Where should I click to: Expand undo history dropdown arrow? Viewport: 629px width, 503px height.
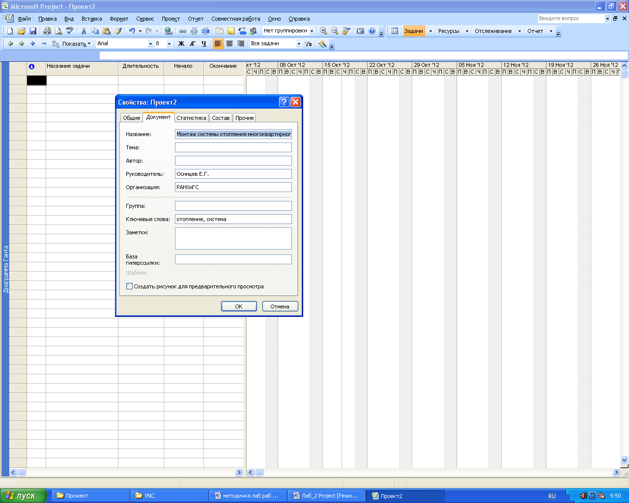[140, 31]
